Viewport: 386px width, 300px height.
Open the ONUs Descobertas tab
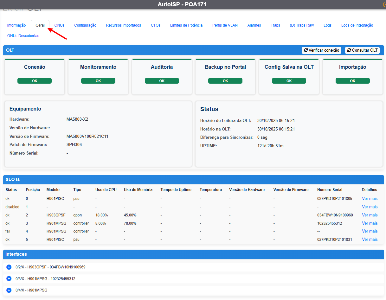[23, 36]
